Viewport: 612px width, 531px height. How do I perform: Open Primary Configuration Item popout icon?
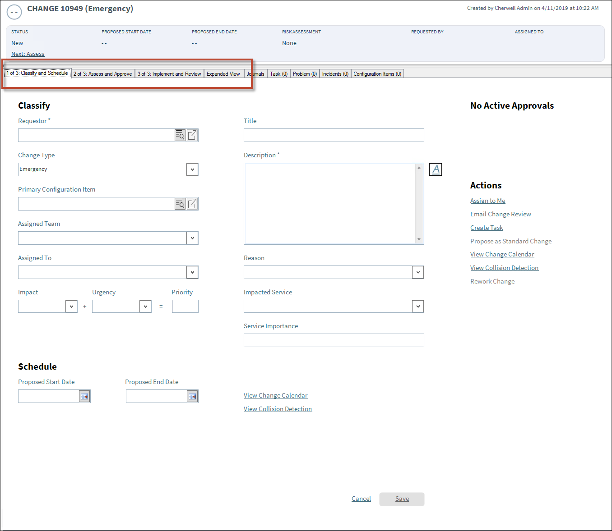192,204
